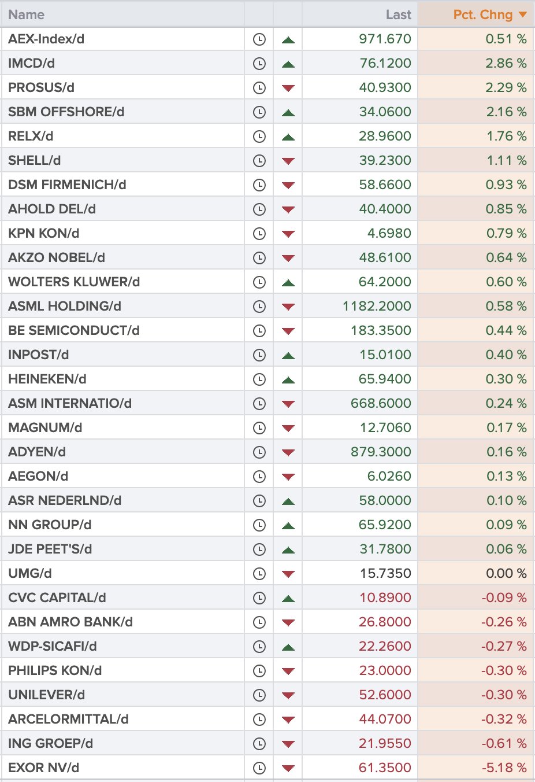Click the clock icon for HEINEKEN/d
Screen dimensions: 535x782
[x=259, y=379]
